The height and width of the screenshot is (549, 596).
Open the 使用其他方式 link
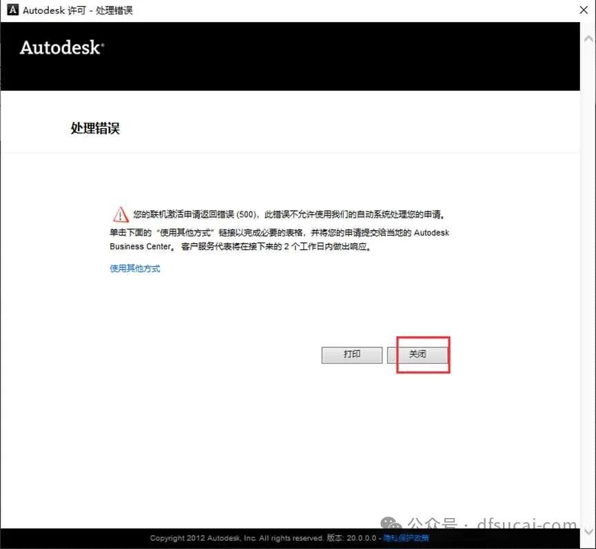[x=135, y=269]
